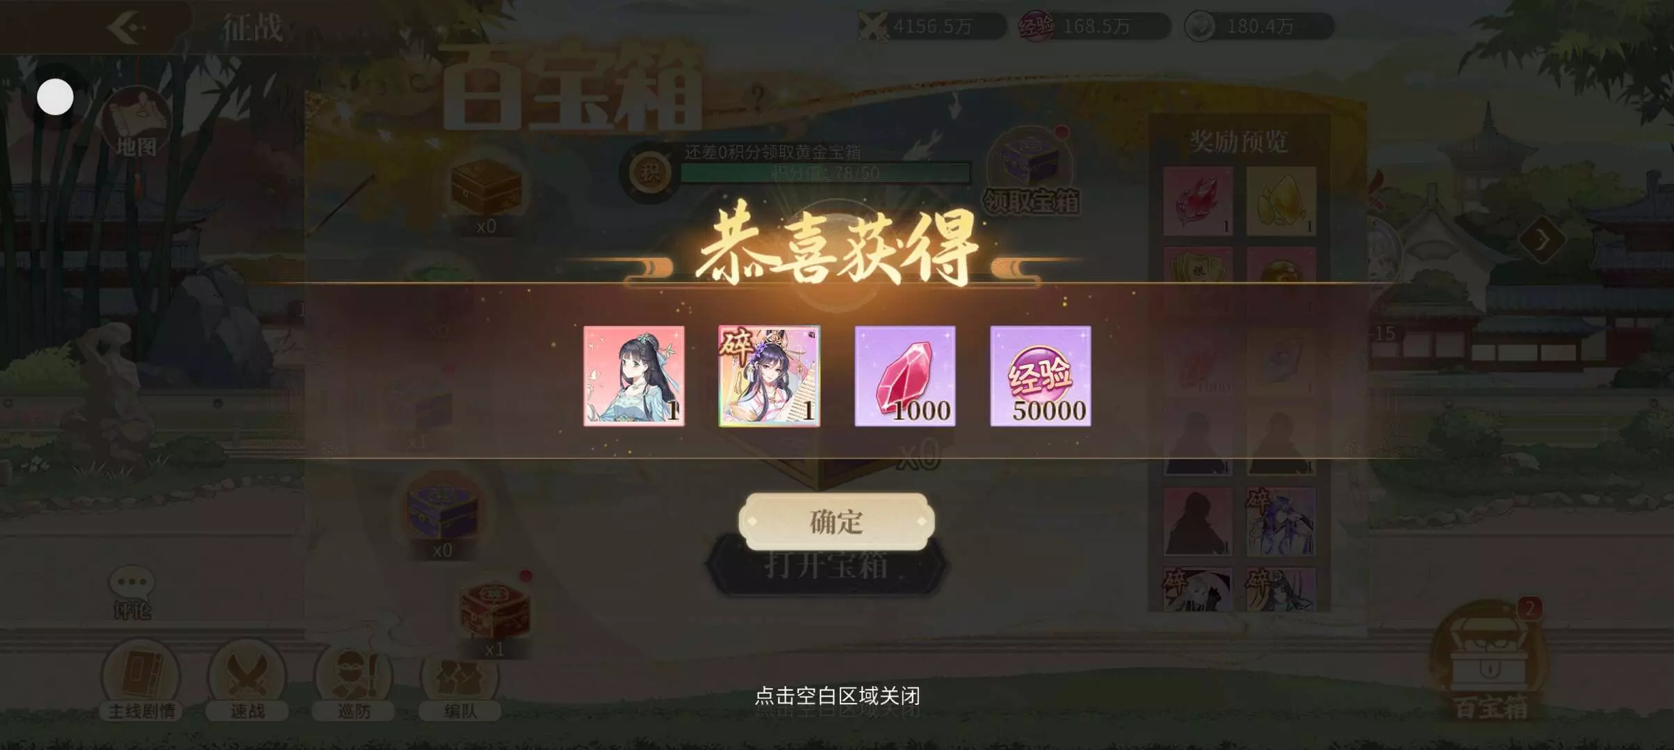
Task: Click 点击空白区域关闭 text to dismiss
Action: pos(837,696)
